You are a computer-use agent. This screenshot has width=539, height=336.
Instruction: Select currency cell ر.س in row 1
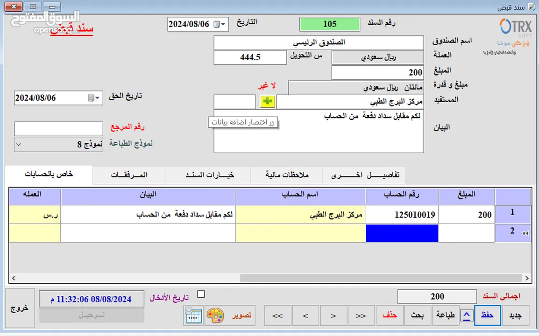pyautogui.click(x=35, y=215)
